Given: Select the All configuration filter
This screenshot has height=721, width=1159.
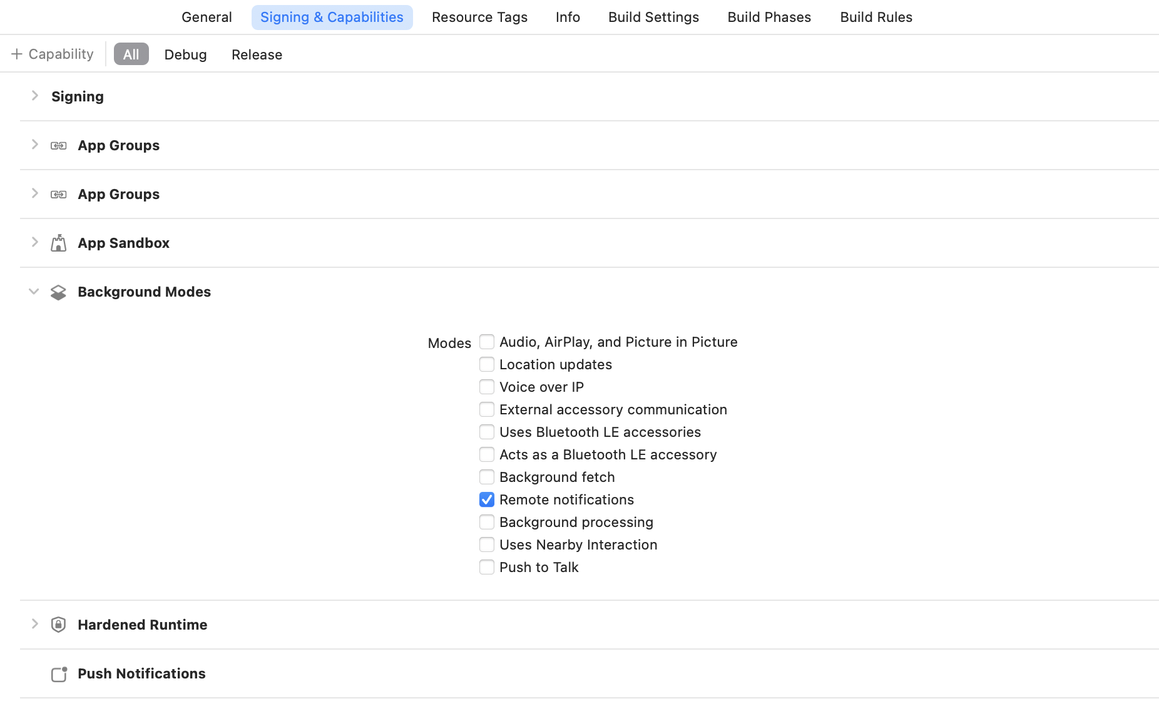Looking at the screenshot, I should pos(131,54).
